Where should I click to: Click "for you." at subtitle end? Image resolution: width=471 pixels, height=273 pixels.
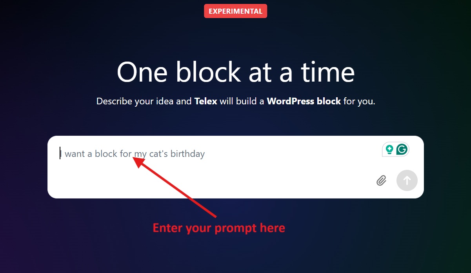coord(359,101)
